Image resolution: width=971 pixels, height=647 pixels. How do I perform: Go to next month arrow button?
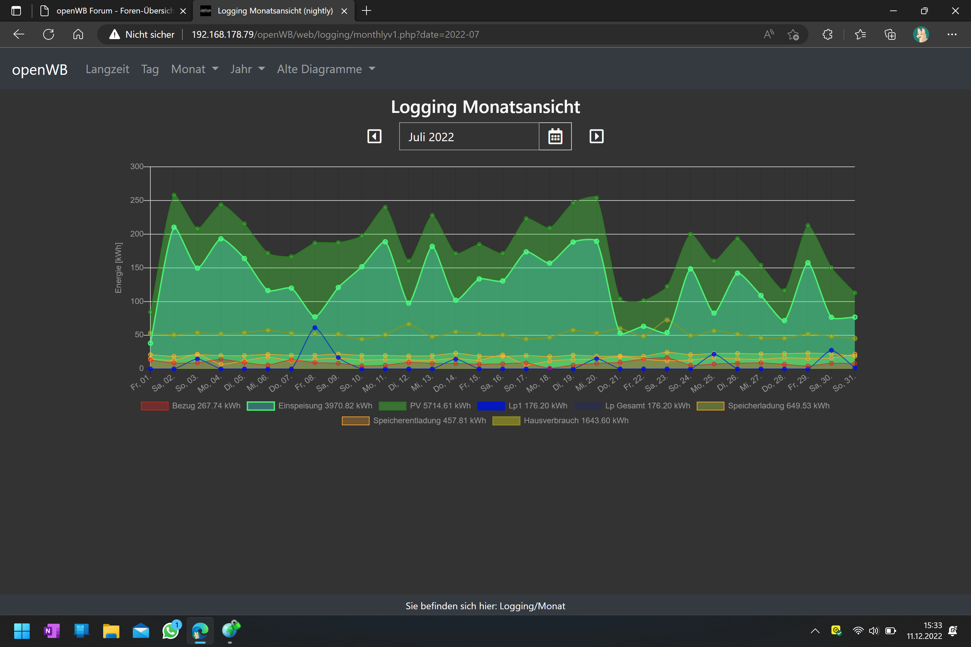pyautogui.click(x=596, y=136)
